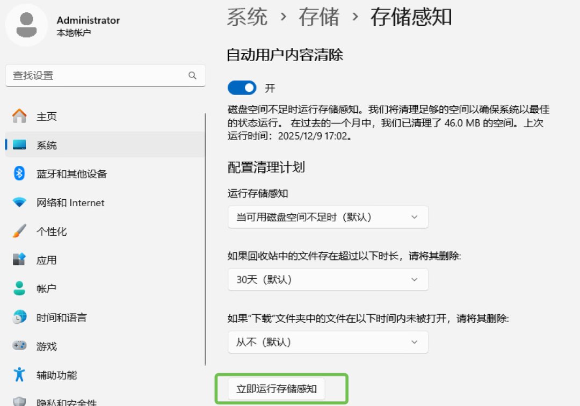Click the Administrator user avatar icon
This screenshot has width=580, height=406.
pyautogui.click(x=27, y=25)
